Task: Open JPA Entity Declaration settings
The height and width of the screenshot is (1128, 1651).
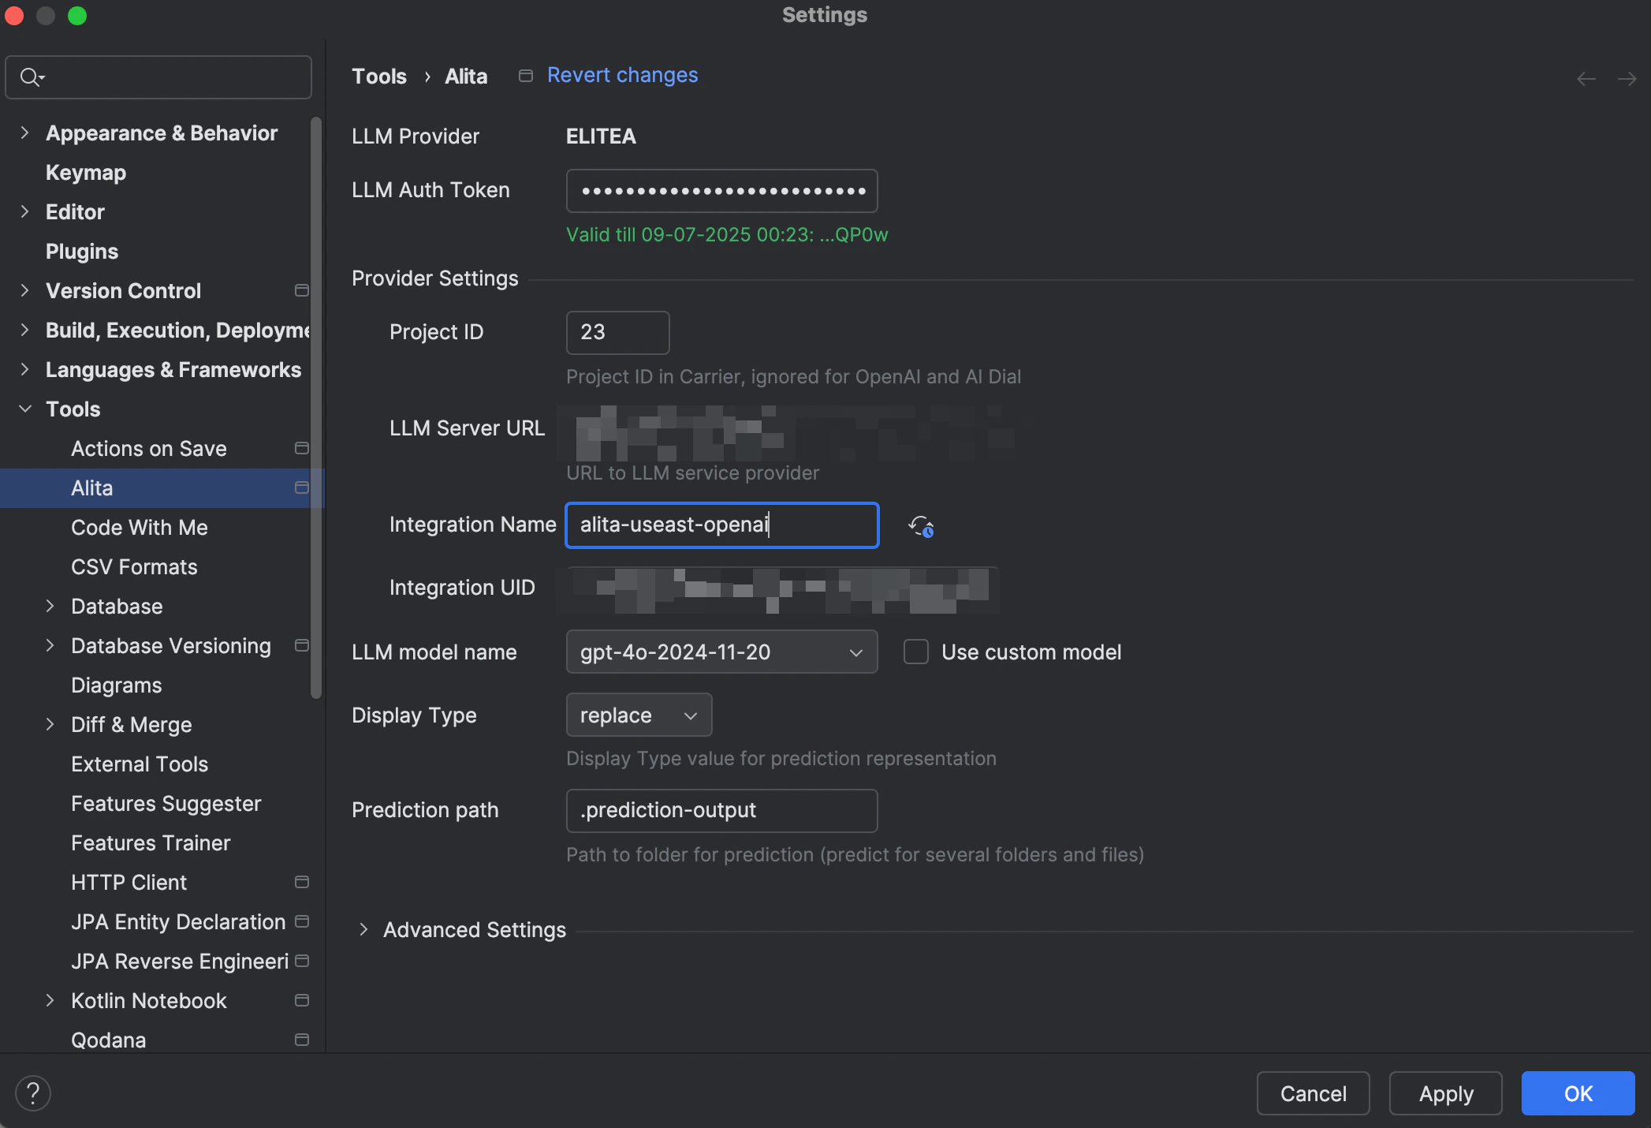Action: point(178,922)
